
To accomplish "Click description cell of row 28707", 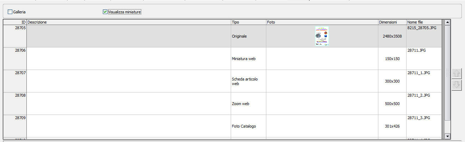I will tap(129, 81).
